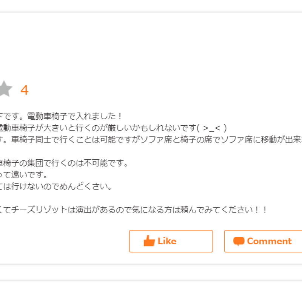Image resolution: width=302 pixels, height=302 pixels.
Task: Click the "Like" label text
Action: pyautogui.click(x=167, y=241)
